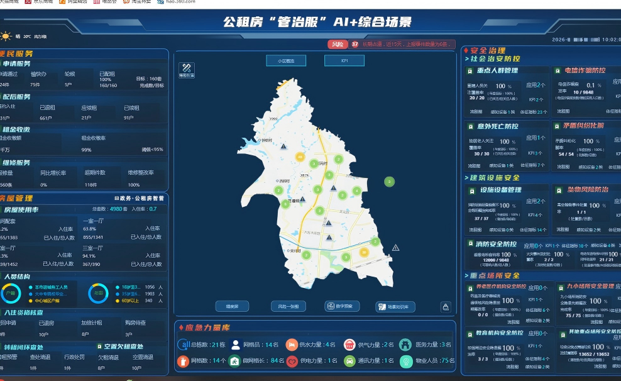Click the 供气力量 basket icon
This screenshot has height=381, width=621.
[349, 345]
